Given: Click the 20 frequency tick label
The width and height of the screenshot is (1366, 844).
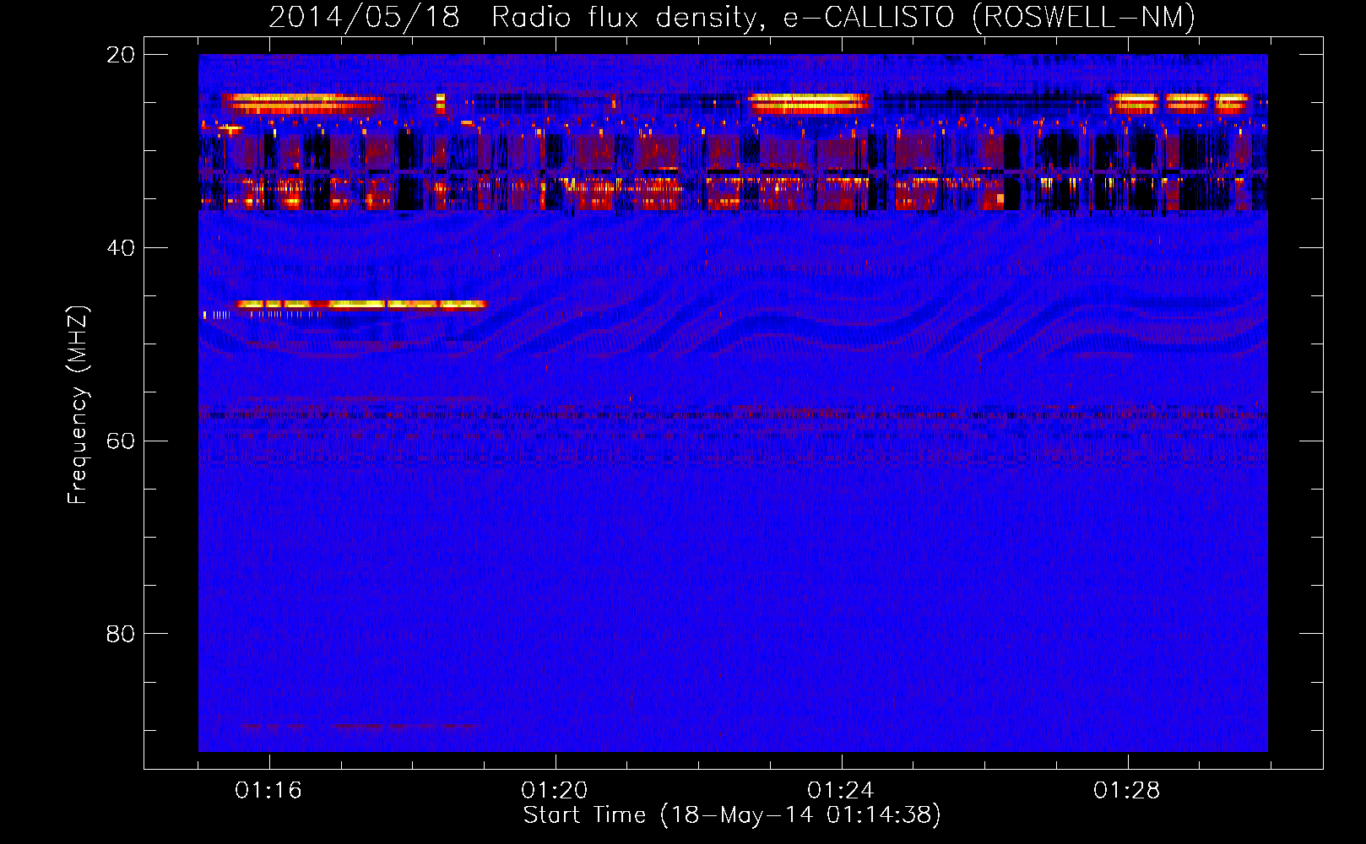Looking at the screenshot, I should [x=121, y=55].
